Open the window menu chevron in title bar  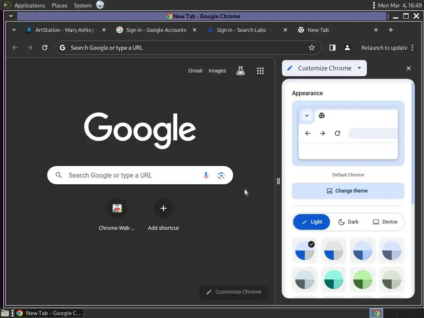click(x=11, y=16)
